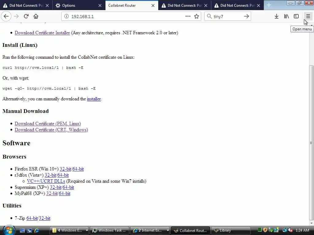This screenshot has width=314, height=235.
Task: Go back to the previous page
Action: coord(6,17)
